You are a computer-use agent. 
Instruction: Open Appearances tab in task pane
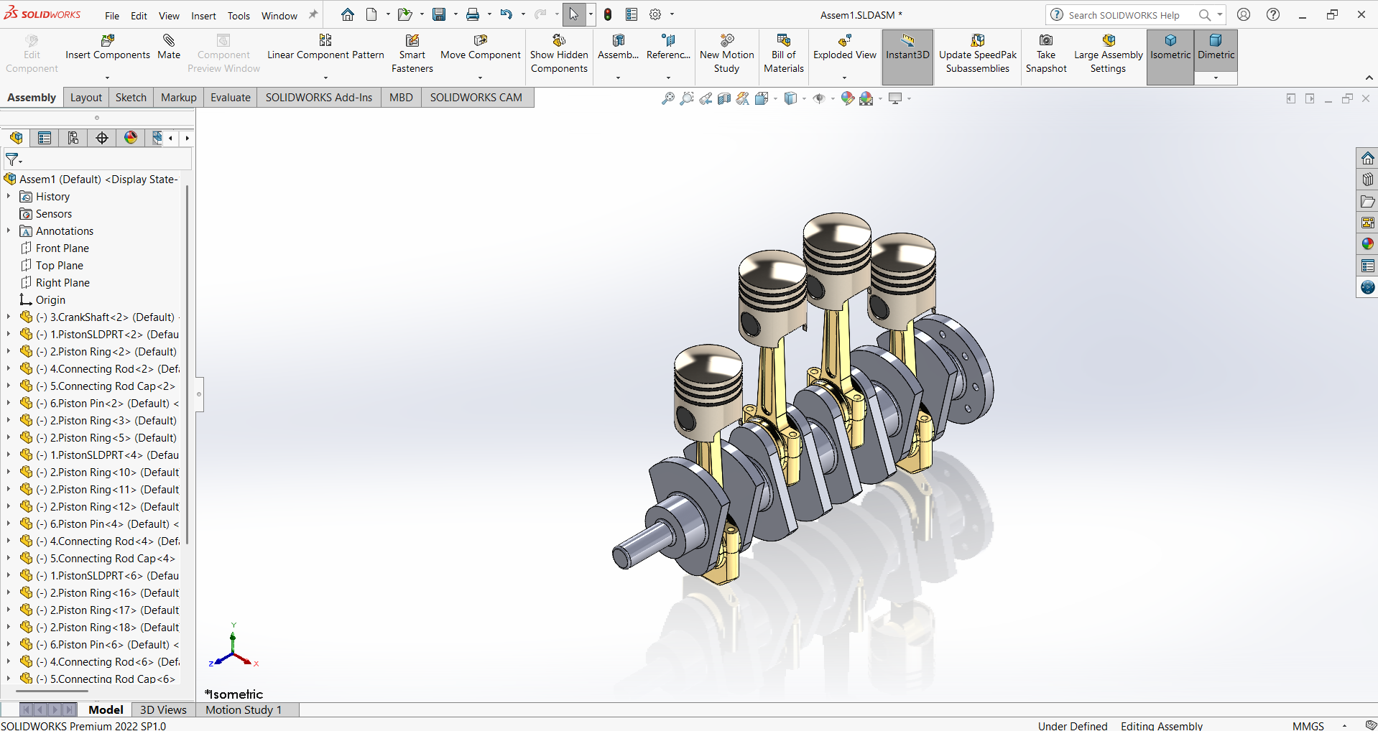(x=1367, y=244)
